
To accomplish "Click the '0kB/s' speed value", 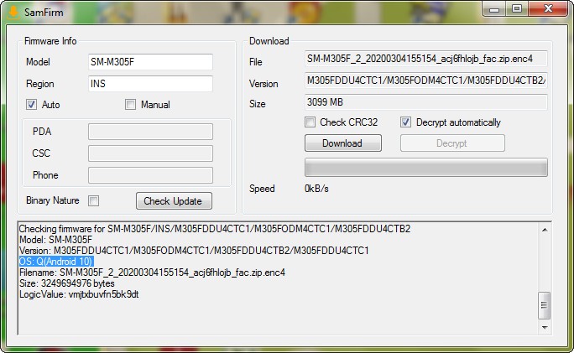I will pos(316,189).
